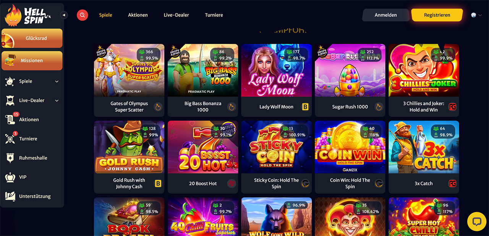Click the Registrieren button
This screenshot has width=489, height=236.
(437, 15)
